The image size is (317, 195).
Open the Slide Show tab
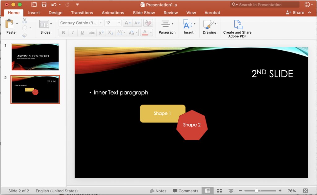coord(144,13)
